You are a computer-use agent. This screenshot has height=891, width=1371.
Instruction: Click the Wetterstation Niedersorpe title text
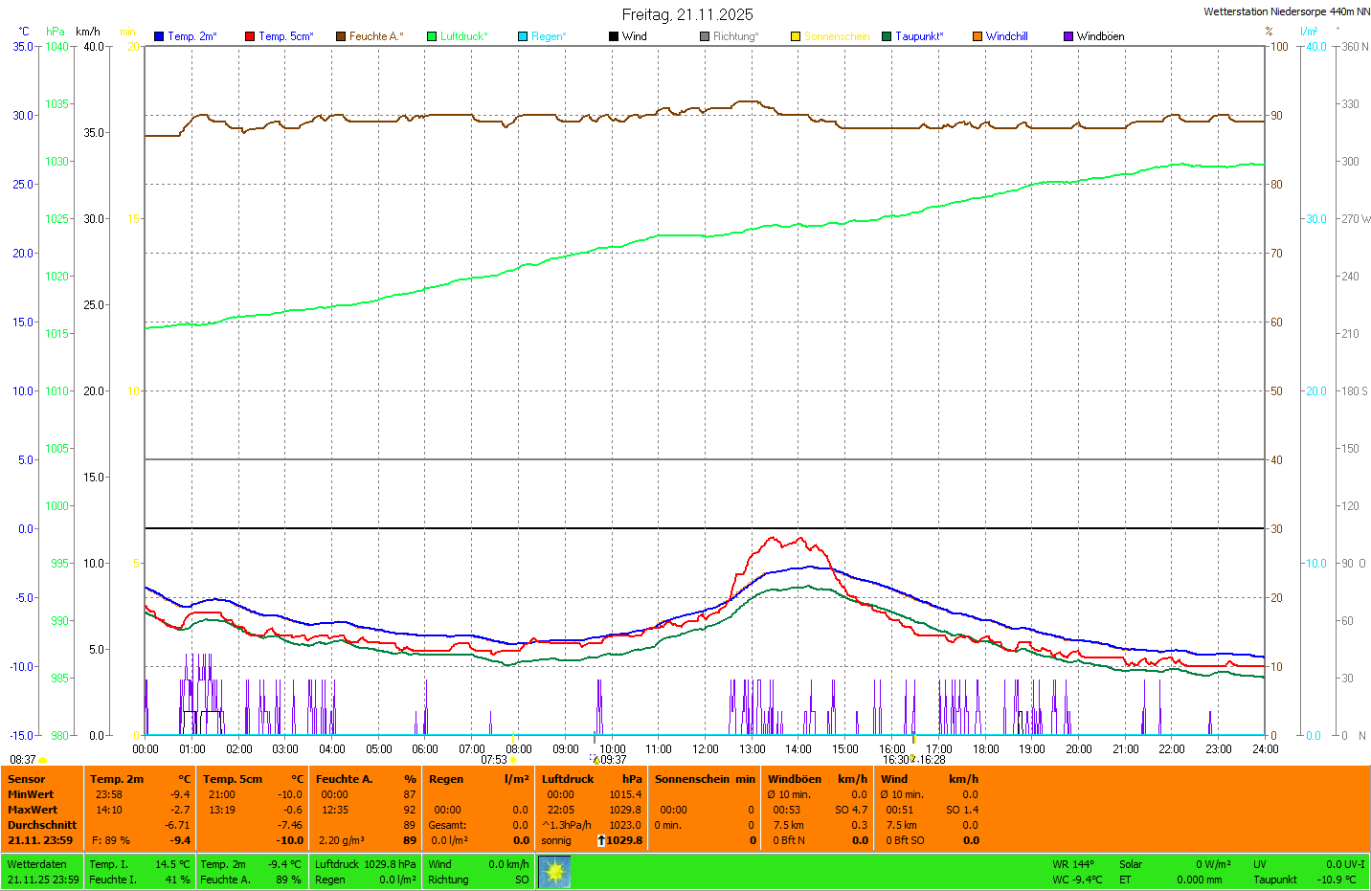point(1286,11)
